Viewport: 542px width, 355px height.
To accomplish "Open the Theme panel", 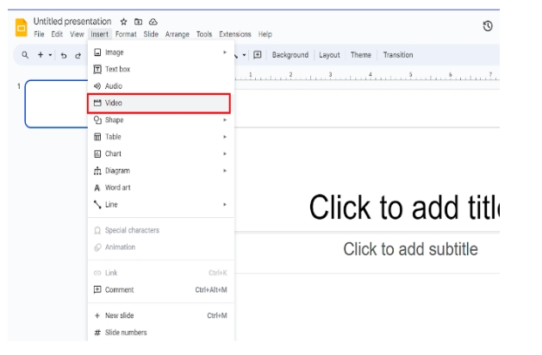I will coord(360,55).
